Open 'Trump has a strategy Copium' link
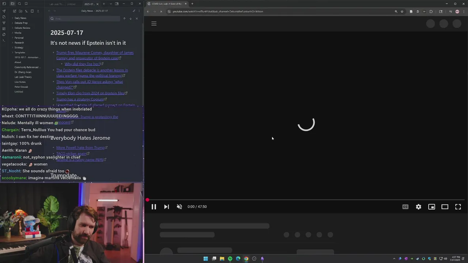The height and width of the screenshot is (263, 468). 80,99
